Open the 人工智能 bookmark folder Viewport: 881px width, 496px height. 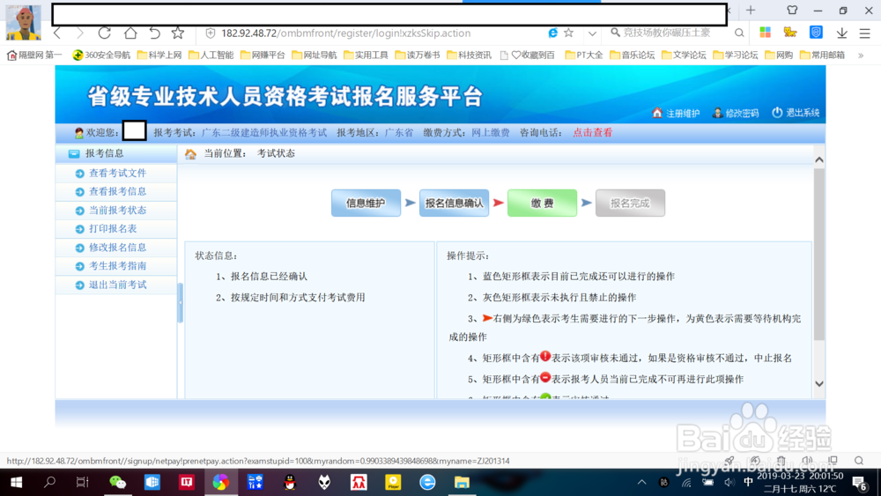coord(211,55)
